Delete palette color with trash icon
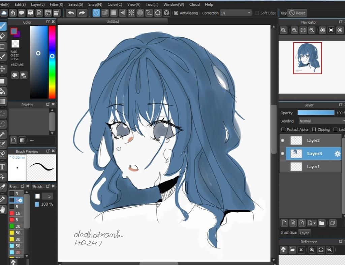 pyautogui.click(x=22, y=140)
